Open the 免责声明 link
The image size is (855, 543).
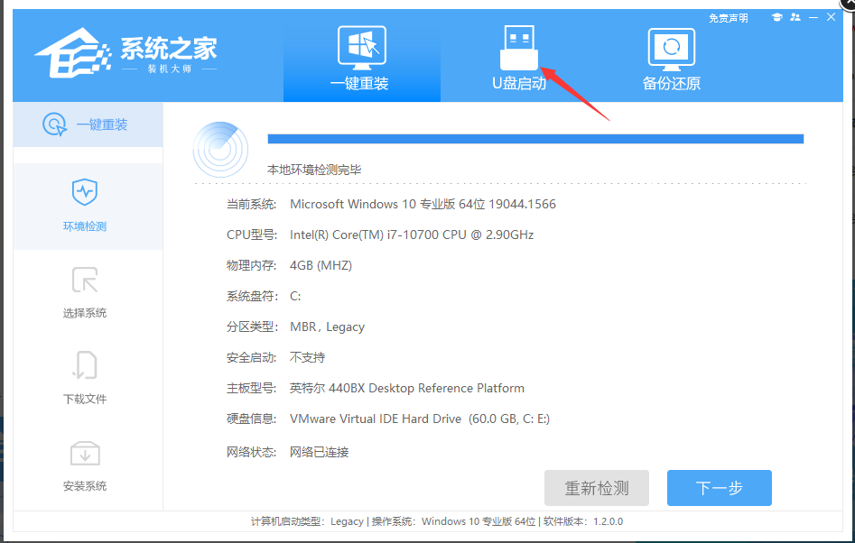click(728, 19)
